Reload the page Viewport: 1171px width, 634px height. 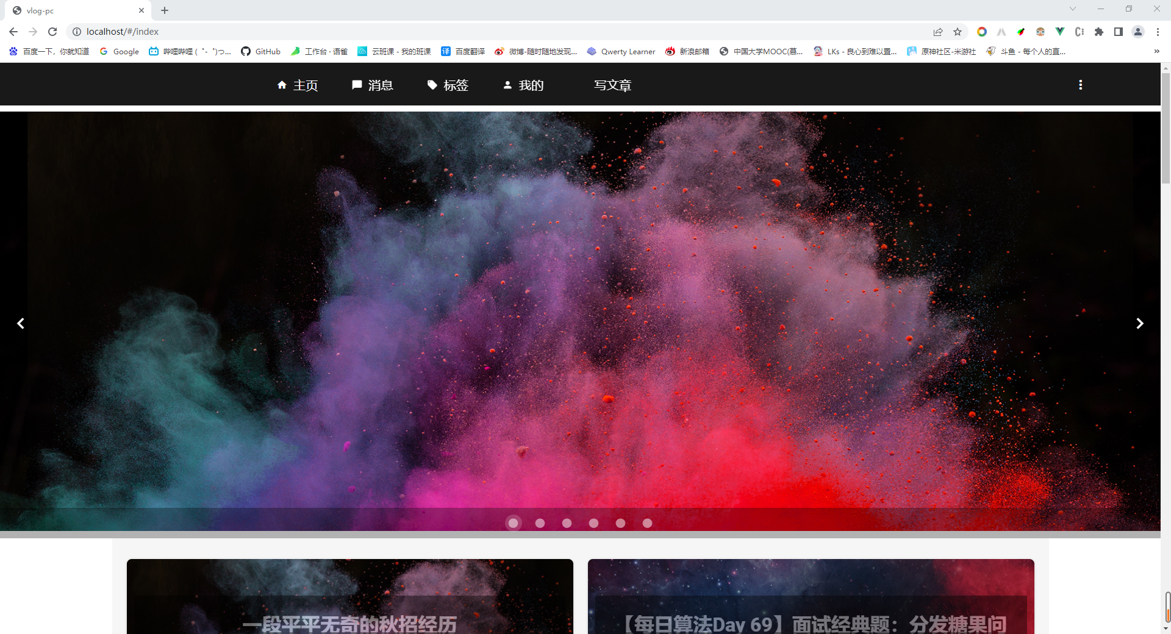pos(52,32)
